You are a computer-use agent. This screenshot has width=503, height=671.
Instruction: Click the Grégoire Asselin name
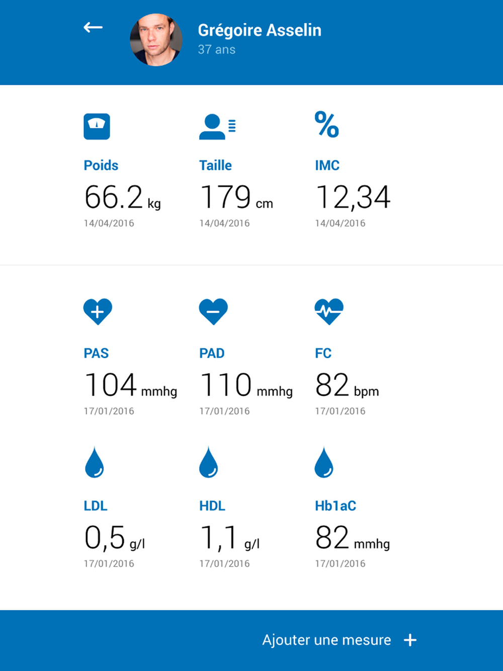260,30
